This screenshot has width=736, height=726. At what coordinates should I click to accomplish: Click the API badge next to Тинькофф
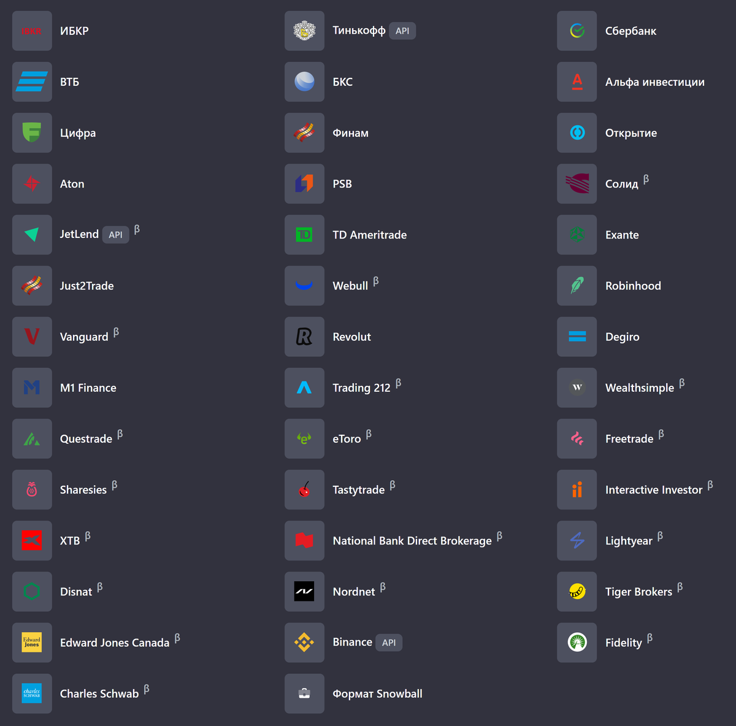pyautogui.click(x=402, y=31)
